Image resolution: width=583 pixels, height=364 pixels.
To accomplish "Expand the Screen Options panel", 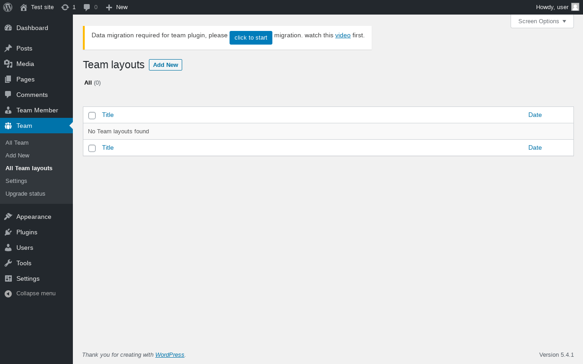I will [x=542, y=21].
